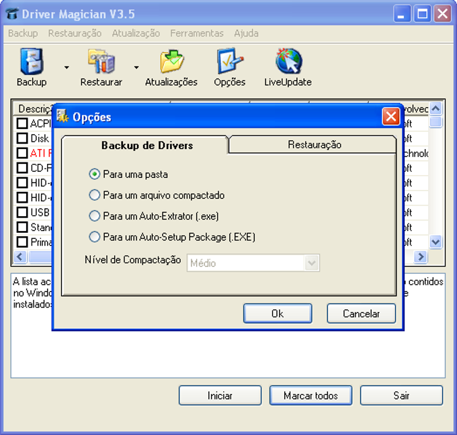
Task: Tick the Stan... driver row checkbox
Action: (x=22, y=227)
